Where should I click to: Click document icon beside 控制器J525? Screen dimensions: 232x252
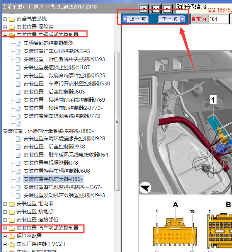(18, 76)
